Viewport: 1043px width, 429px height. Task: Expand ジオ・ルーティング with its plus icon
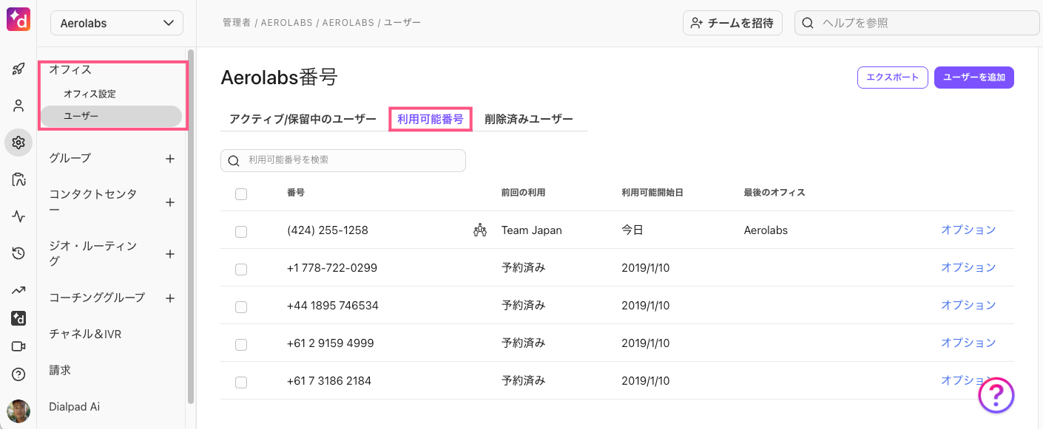click(169, 254)
